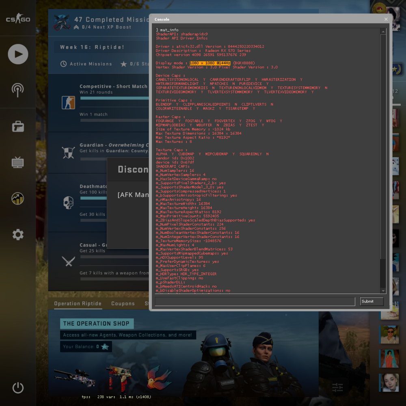Select the Play icon in the sidebar
406x406 pixels.
18,54
